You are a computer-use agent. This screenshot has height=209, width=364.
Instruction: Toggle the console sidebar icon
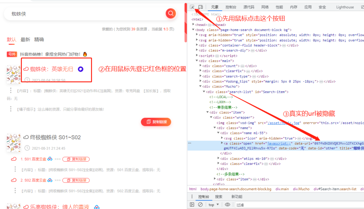(192, 205)
